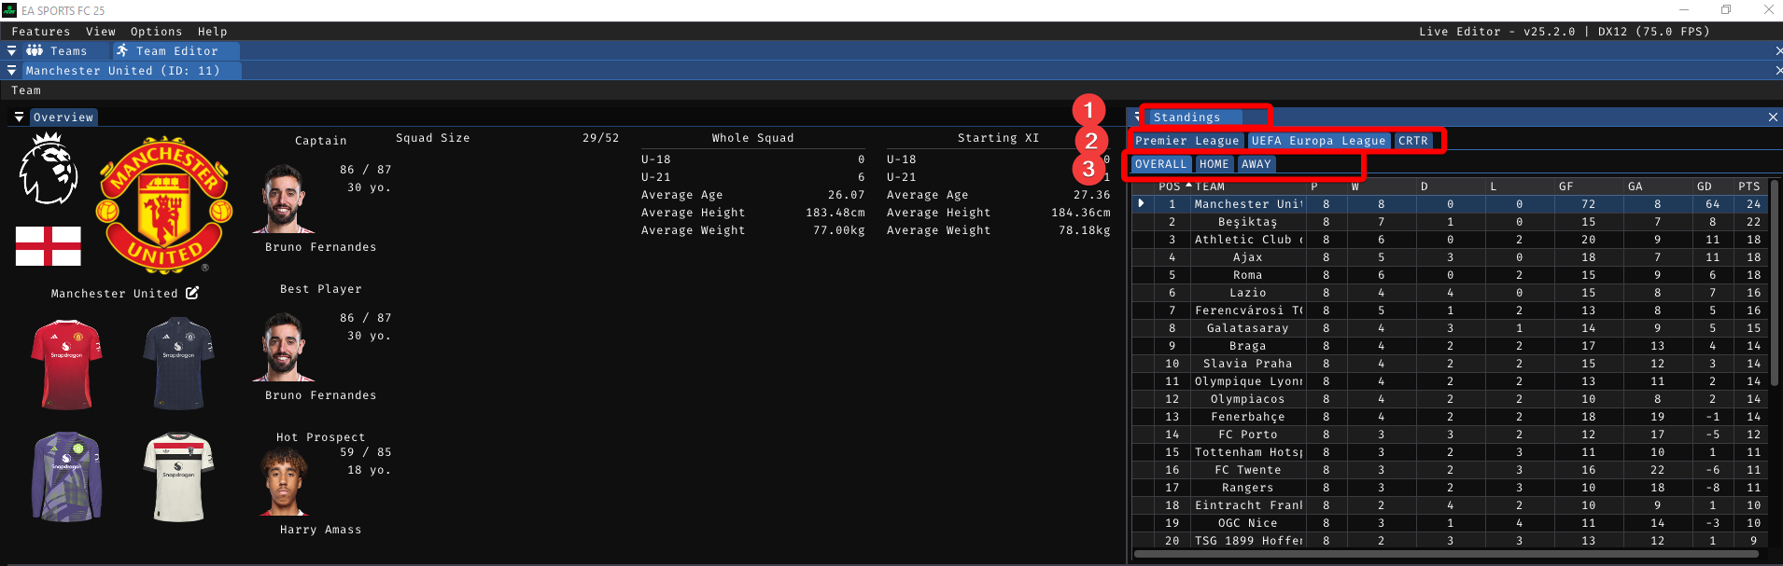Show OVERALL standings

pyautogui.click(x=1160, y=164)
